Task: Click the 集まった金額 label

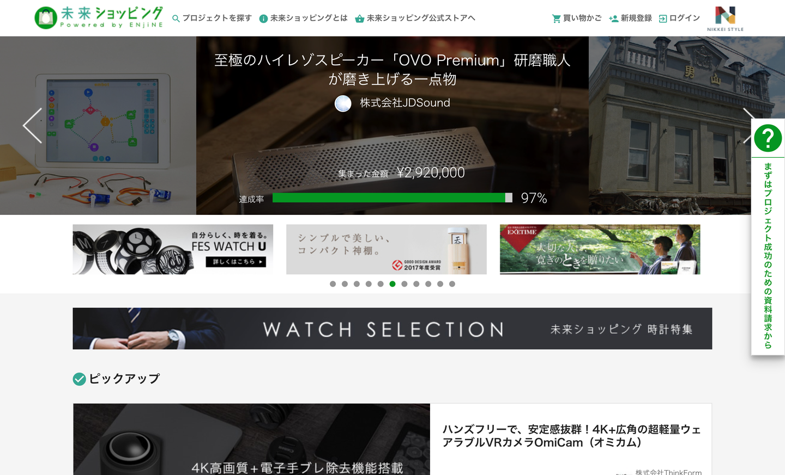Action: tap(363, 174)
